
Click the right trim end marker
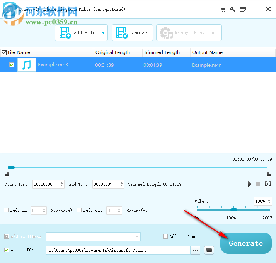pos(269,174)
